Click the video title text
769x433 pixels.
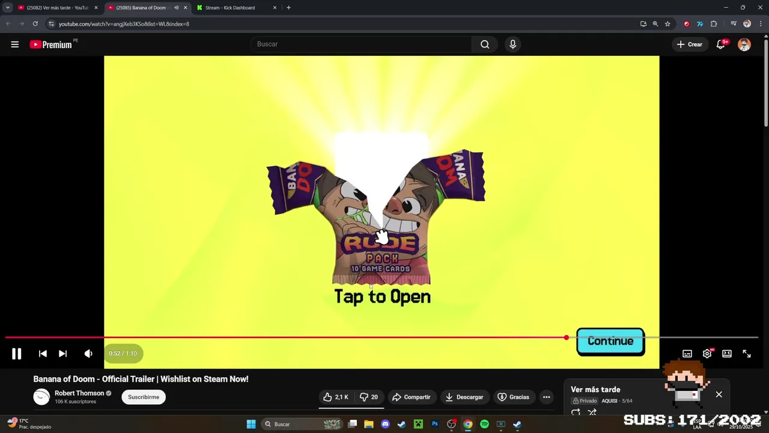pyautogui.click(x=141, y=379)
